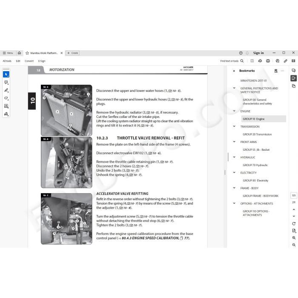Screen dimensions: 298x298
Task: Open the page display settings icon
Action: [294, 231]
